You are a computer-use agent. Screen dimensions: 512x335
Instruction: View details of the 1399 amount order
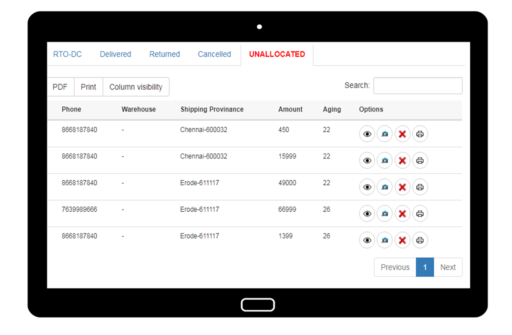tap(367, 240)
